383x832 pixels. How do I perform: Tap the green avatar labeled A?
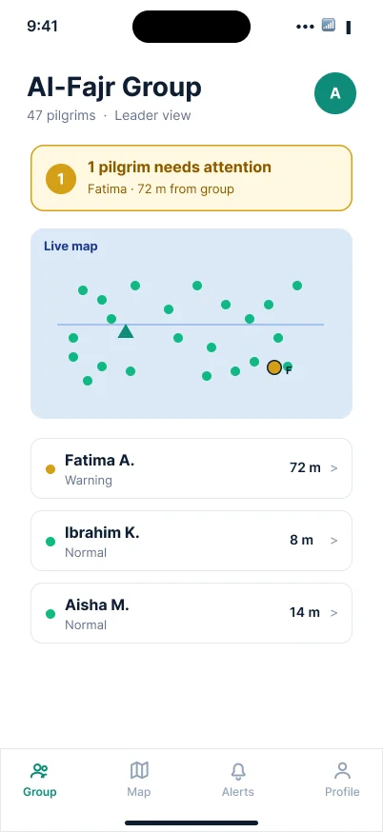335,93
